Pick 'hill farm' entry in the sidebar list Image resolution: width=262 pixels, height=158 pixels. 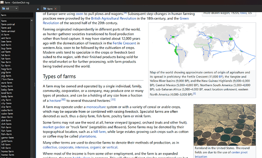point(6,144)
